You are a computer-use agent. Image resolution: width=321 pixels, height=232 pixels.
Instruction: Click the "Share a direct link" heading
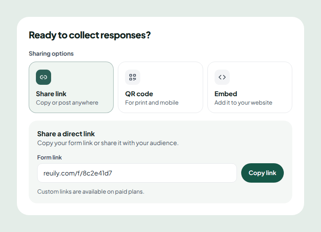click(x=66, y=134)
